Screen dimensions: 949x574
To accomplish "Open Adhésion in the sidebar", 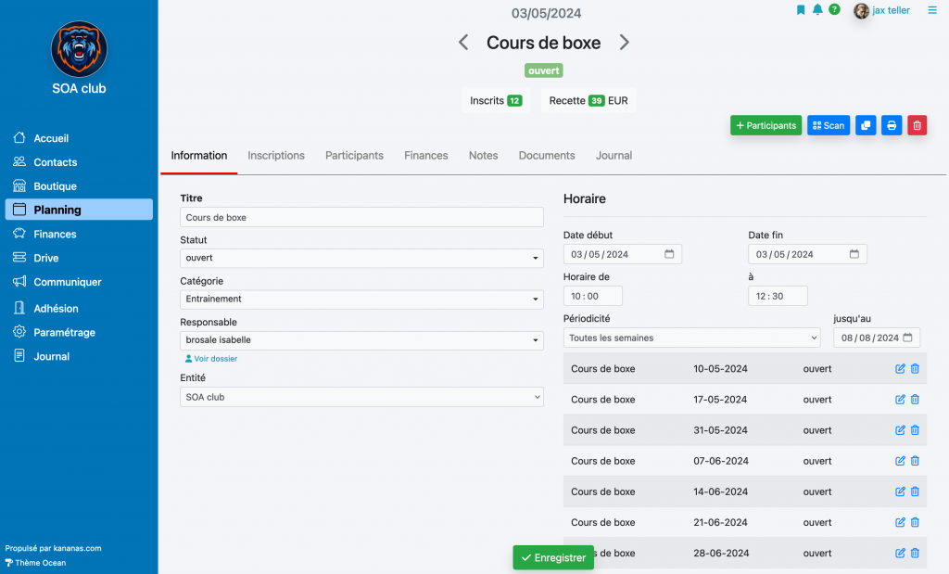I will (x=79, y=309).
